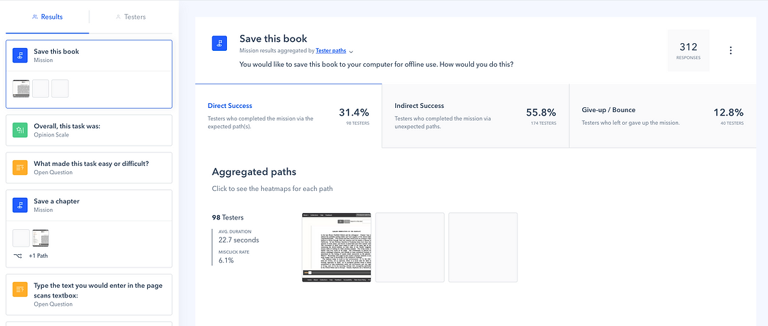Select the Direct Success results card

[288, 116]
